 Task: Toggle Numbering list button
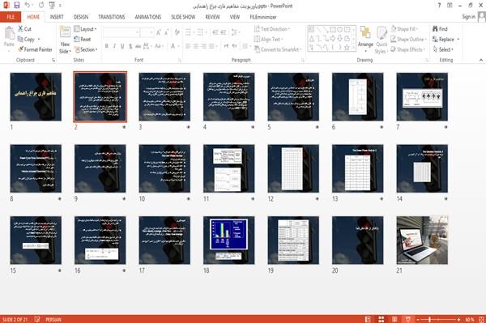201,32
